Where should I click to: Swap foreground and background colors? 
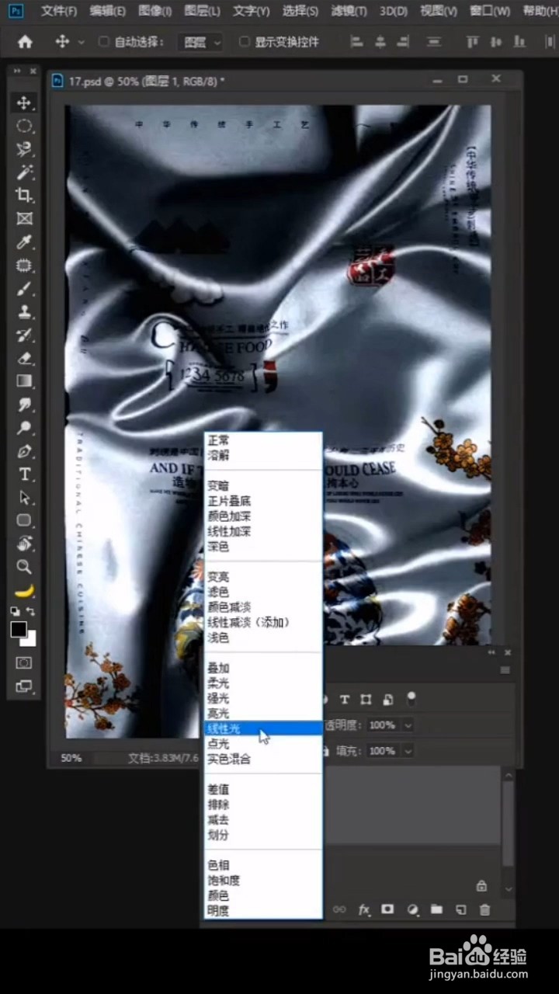coord(31,612)
